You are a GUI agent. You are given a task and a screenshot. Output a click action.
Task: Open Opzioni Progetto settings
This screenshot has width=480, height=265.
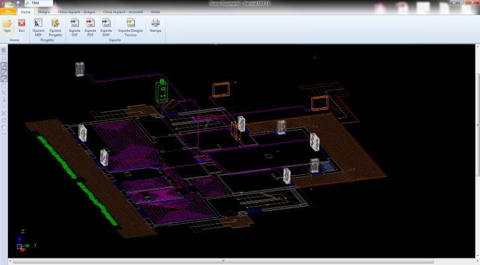pos(56,25)
